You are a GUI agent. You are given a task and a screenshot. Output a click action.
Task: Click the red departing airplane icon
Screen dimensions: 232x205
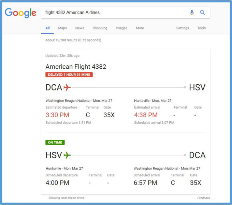pyautogui.click(x=67, y=87)
